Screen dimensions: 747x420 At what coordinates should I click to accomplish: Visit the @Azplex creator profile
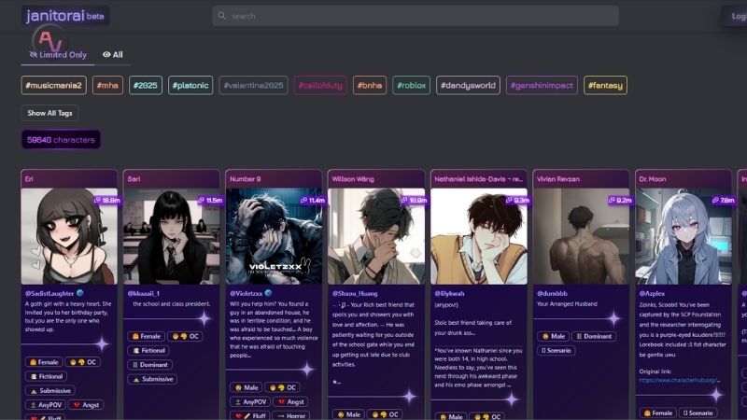652,293
